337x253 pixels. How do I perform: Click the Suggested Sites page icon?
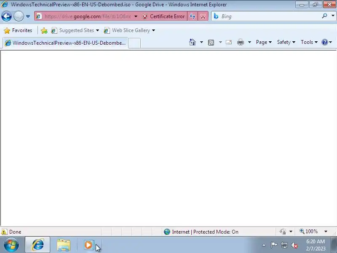(x=54, y=30)
